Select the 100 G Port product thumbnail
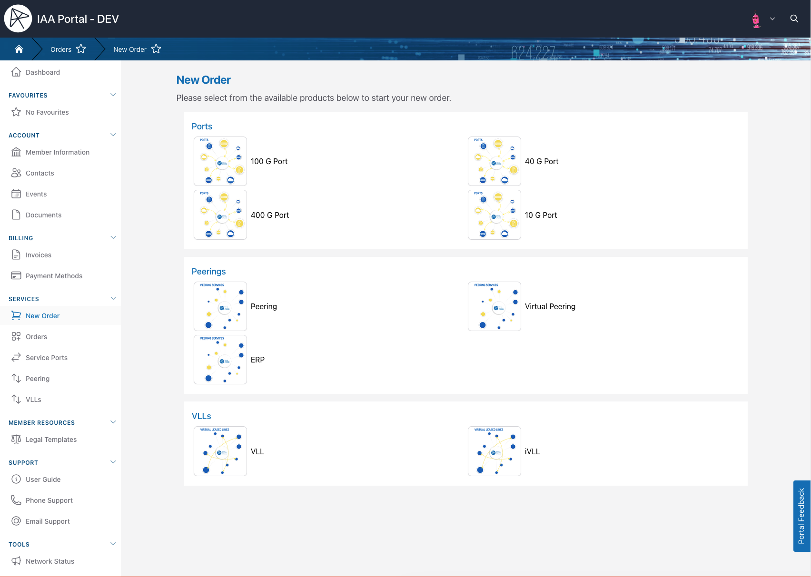811x577 pixels. coord(220,161)
